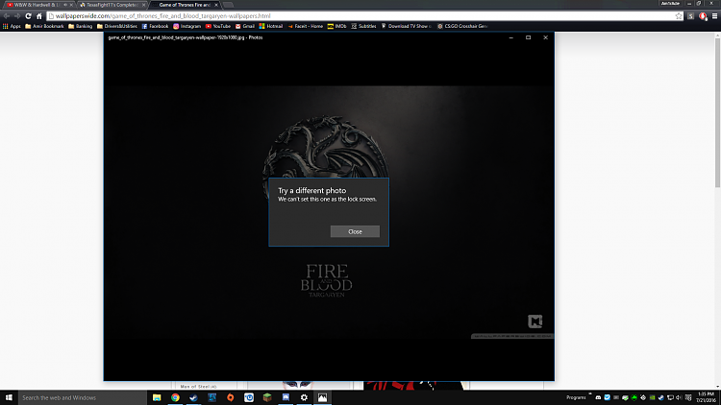This screenshot has width=721, height=405.
Task: Open Settings gear in the taskbar
Action: click(304, 397)
